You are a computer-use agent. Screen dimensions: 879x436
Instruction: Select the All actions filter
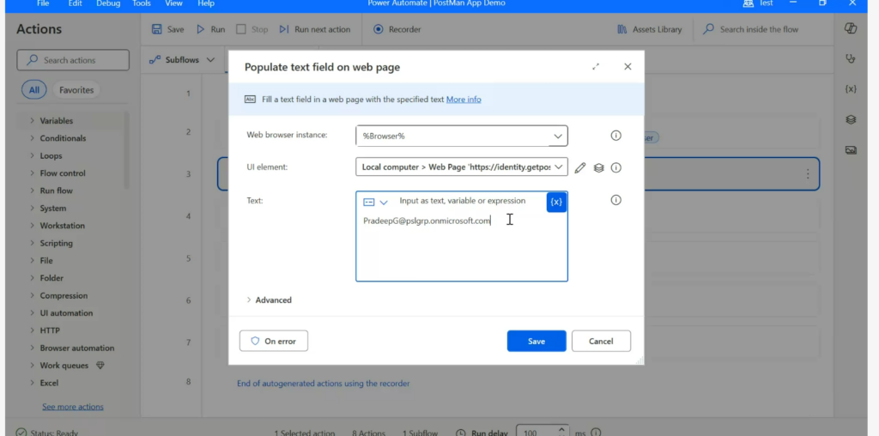pyautogui.click(x=34, y=89)
